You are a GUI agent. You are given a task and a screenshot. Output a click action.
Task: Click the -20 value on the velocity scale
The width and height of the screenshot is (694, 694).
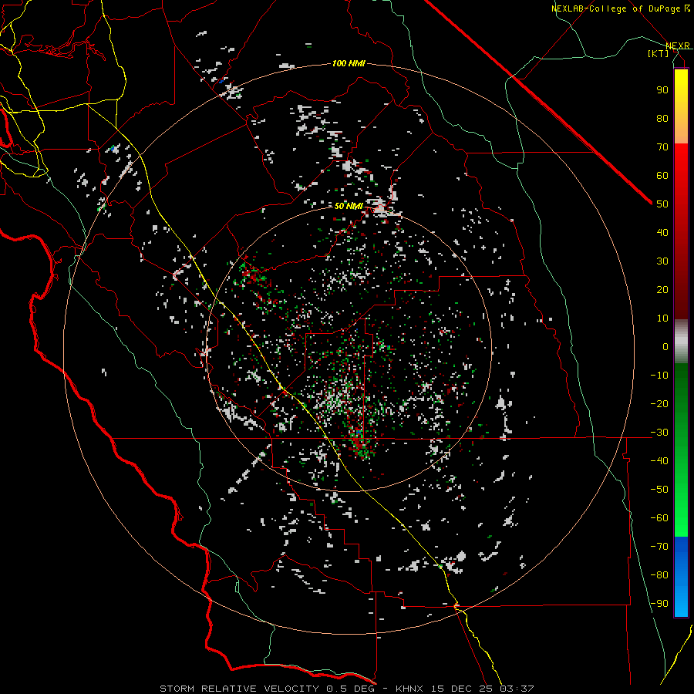tap(659, 403)
